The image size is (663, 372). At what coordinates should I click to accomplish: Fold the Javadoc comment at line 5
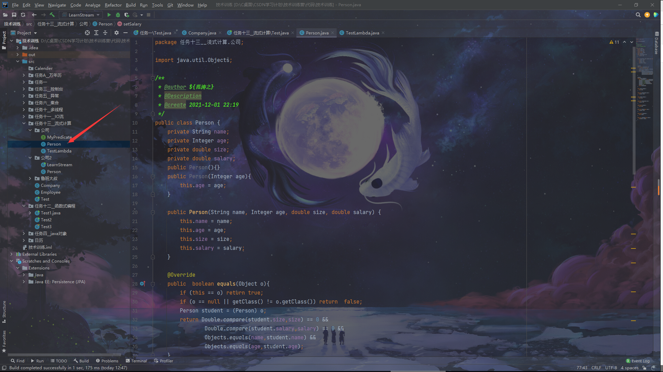pos(152,78)
